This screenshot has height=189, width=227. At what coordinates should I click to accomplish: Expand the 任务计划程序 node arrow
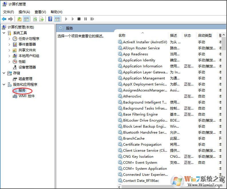pos(9,39)
